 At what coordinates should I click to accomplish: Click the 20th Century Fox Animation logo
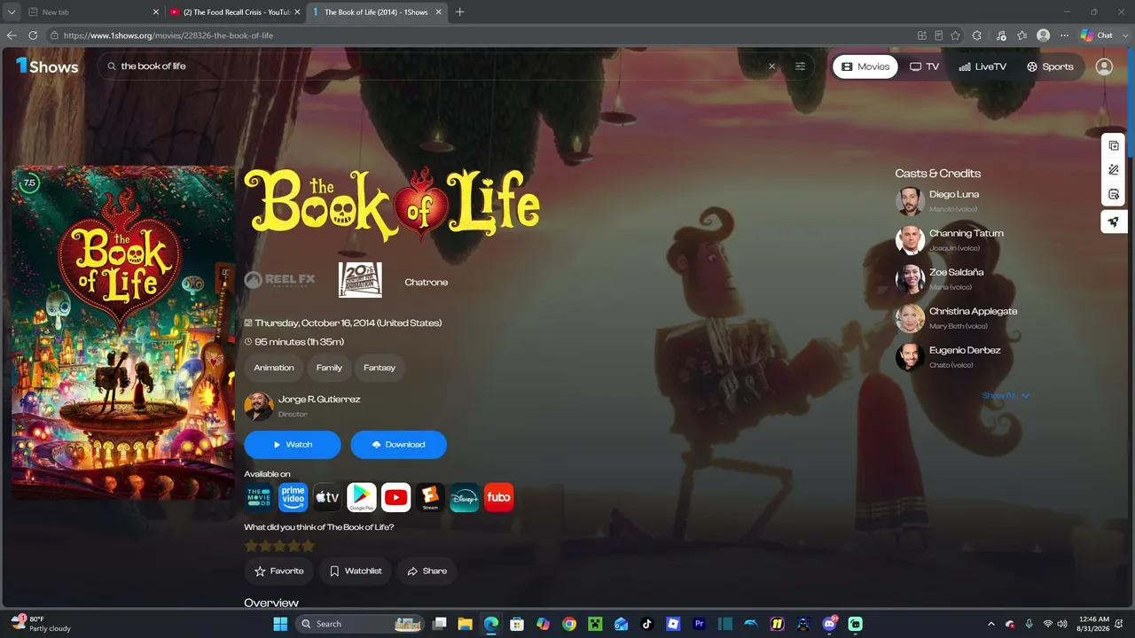[360, 280]
